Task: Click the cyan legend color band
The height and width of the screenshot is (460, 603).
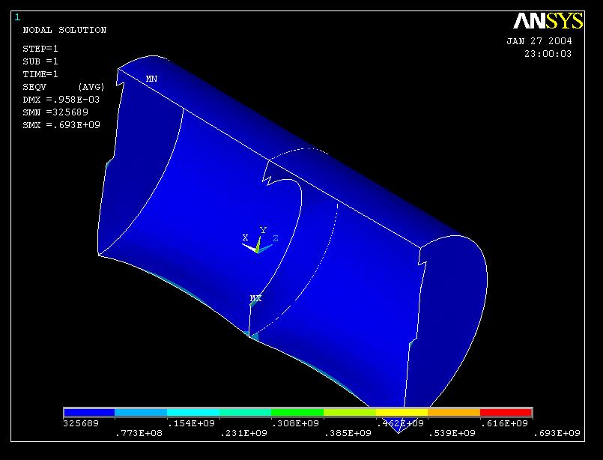Action: (193, 412)
